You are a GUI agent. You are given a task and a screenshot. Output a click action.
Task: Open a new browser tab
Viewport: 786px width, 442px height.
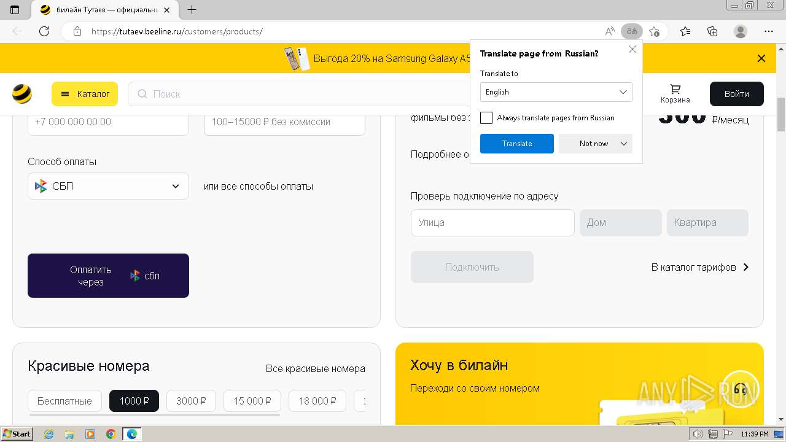point(192,10)
